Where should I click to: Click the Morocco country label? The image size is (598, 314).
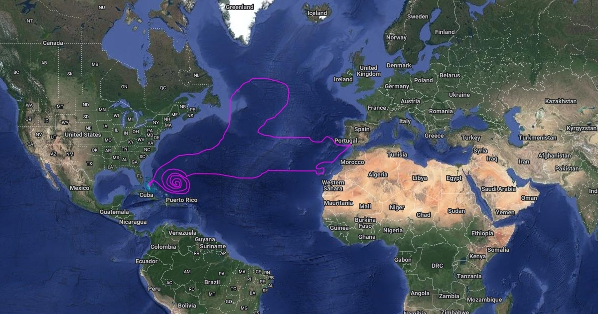pyautogui.click(x=352, y=162)
